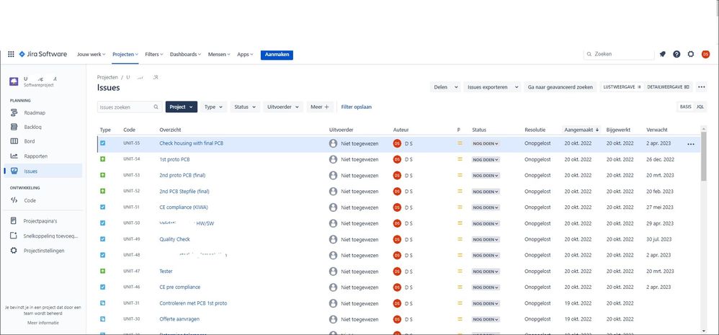Image resolution: width=719 pixels, height=335 pixels.
Task: Open the Status filter dropdown
Action: (246, 107)
